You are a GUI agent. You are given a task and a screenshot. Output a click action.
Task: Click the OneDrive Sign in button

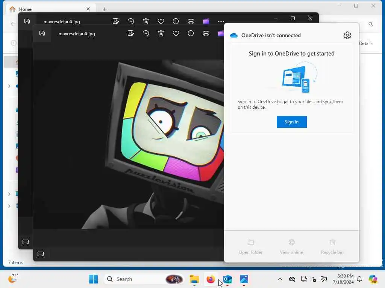[x=291, y=122]
